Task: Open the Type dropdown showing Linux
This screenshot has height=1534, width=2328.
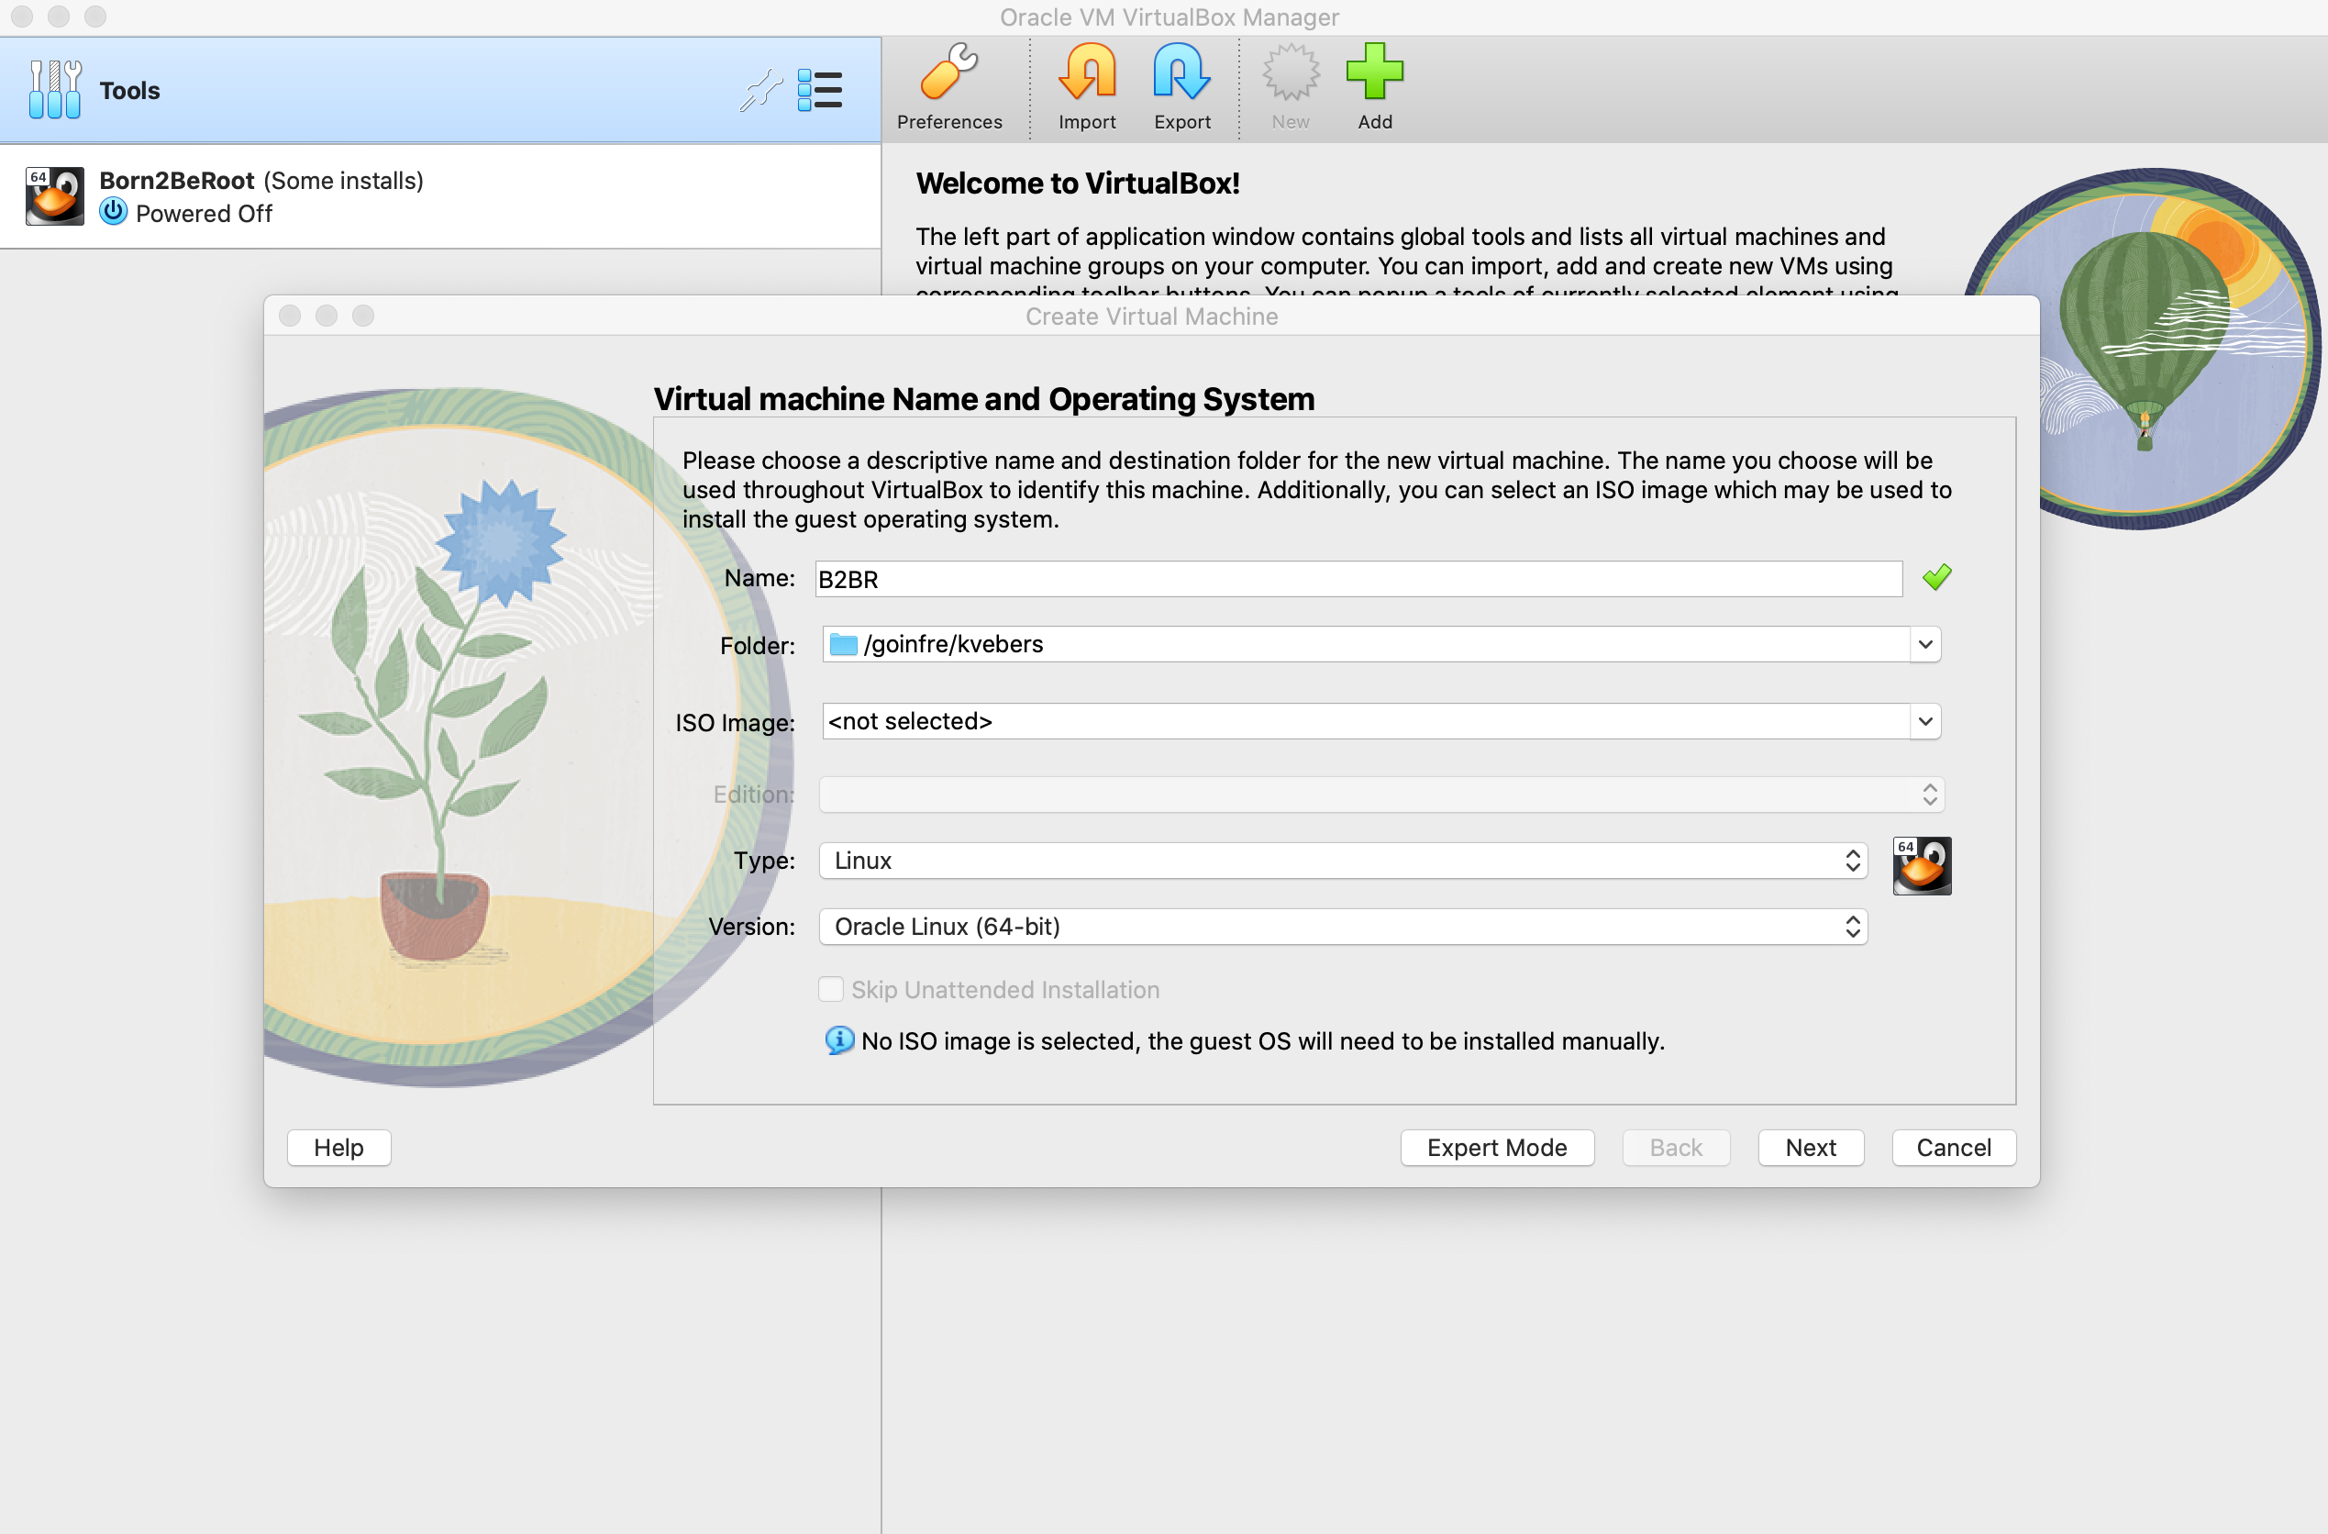Action: [x=1343, y=861]
